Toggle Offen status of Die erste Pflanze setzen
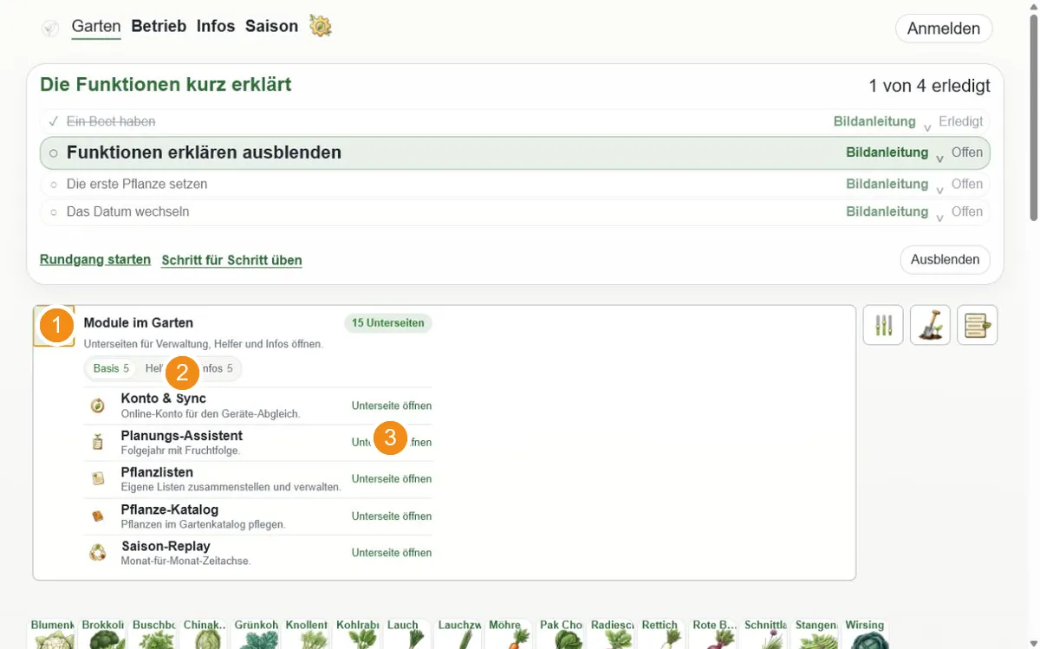Image resolution: width=1040 pixels, height=649 pixels. click(x=967, y=184)
